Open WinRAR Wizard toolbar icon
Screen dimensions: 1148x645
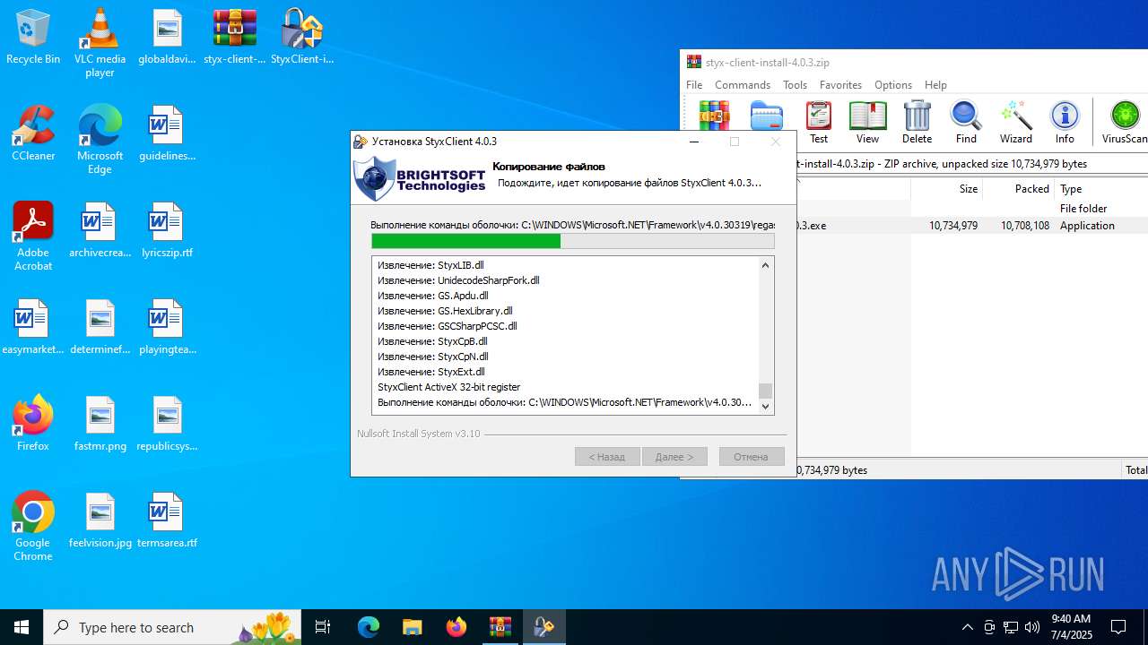coord(1016,123)
